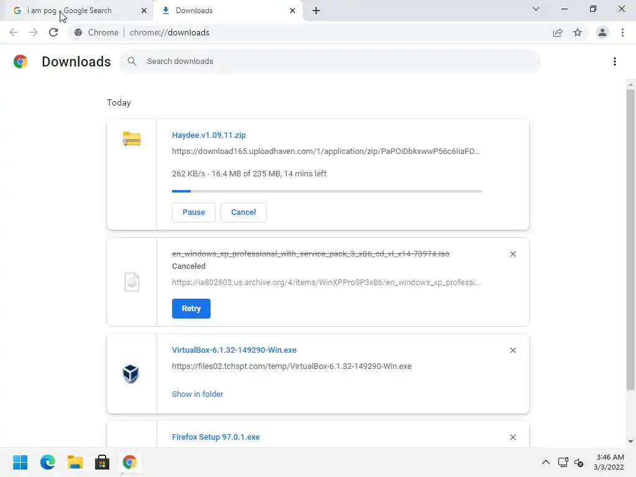
Task: Open Chrome's three-dot customize menu
Action: [622, 32]
